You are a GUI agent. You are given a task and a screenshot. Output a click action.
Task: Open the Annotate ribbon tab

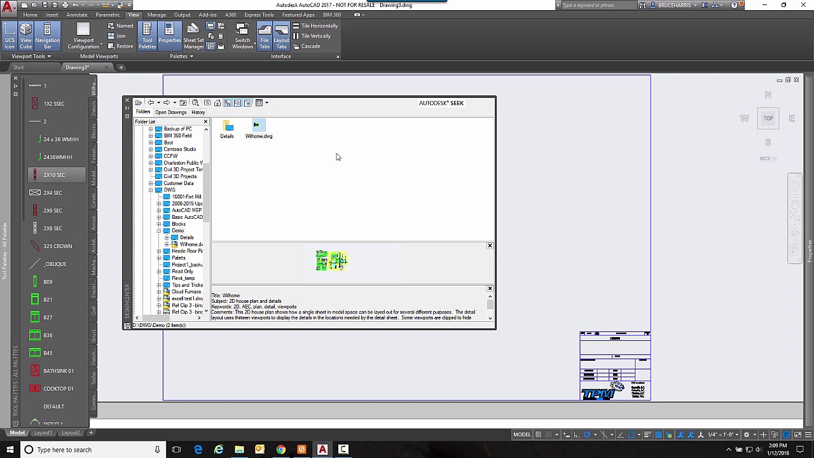77,15
